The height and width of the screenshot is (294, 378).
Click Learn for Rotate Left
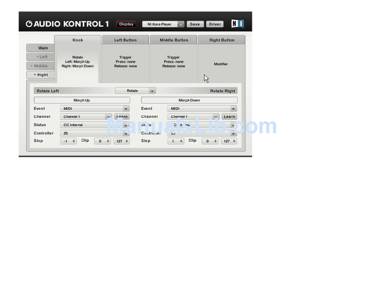click(x=122, y=117)
